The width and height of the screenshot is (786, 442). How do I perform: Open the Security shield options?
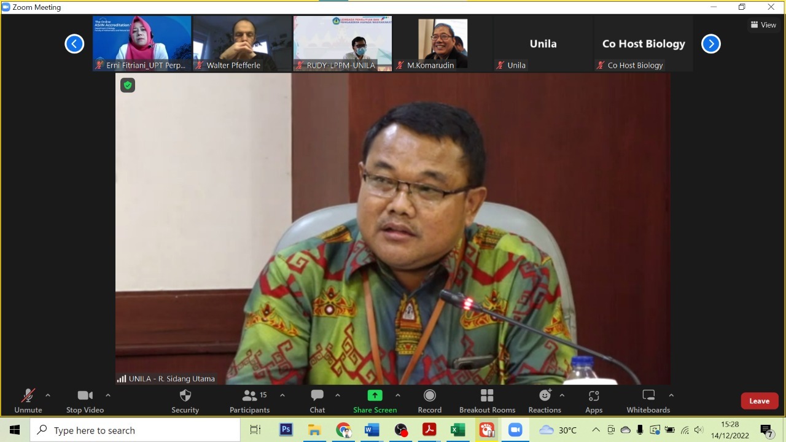185,401
